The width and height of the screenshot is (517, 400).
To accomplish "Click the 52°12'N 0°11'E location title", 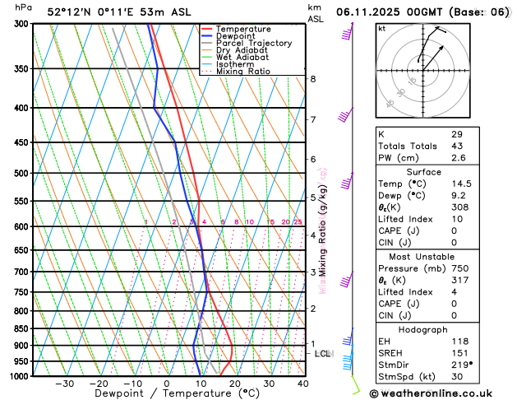I will [118, 12].
